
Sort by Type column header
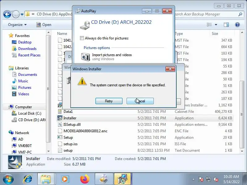pos(179,34)
